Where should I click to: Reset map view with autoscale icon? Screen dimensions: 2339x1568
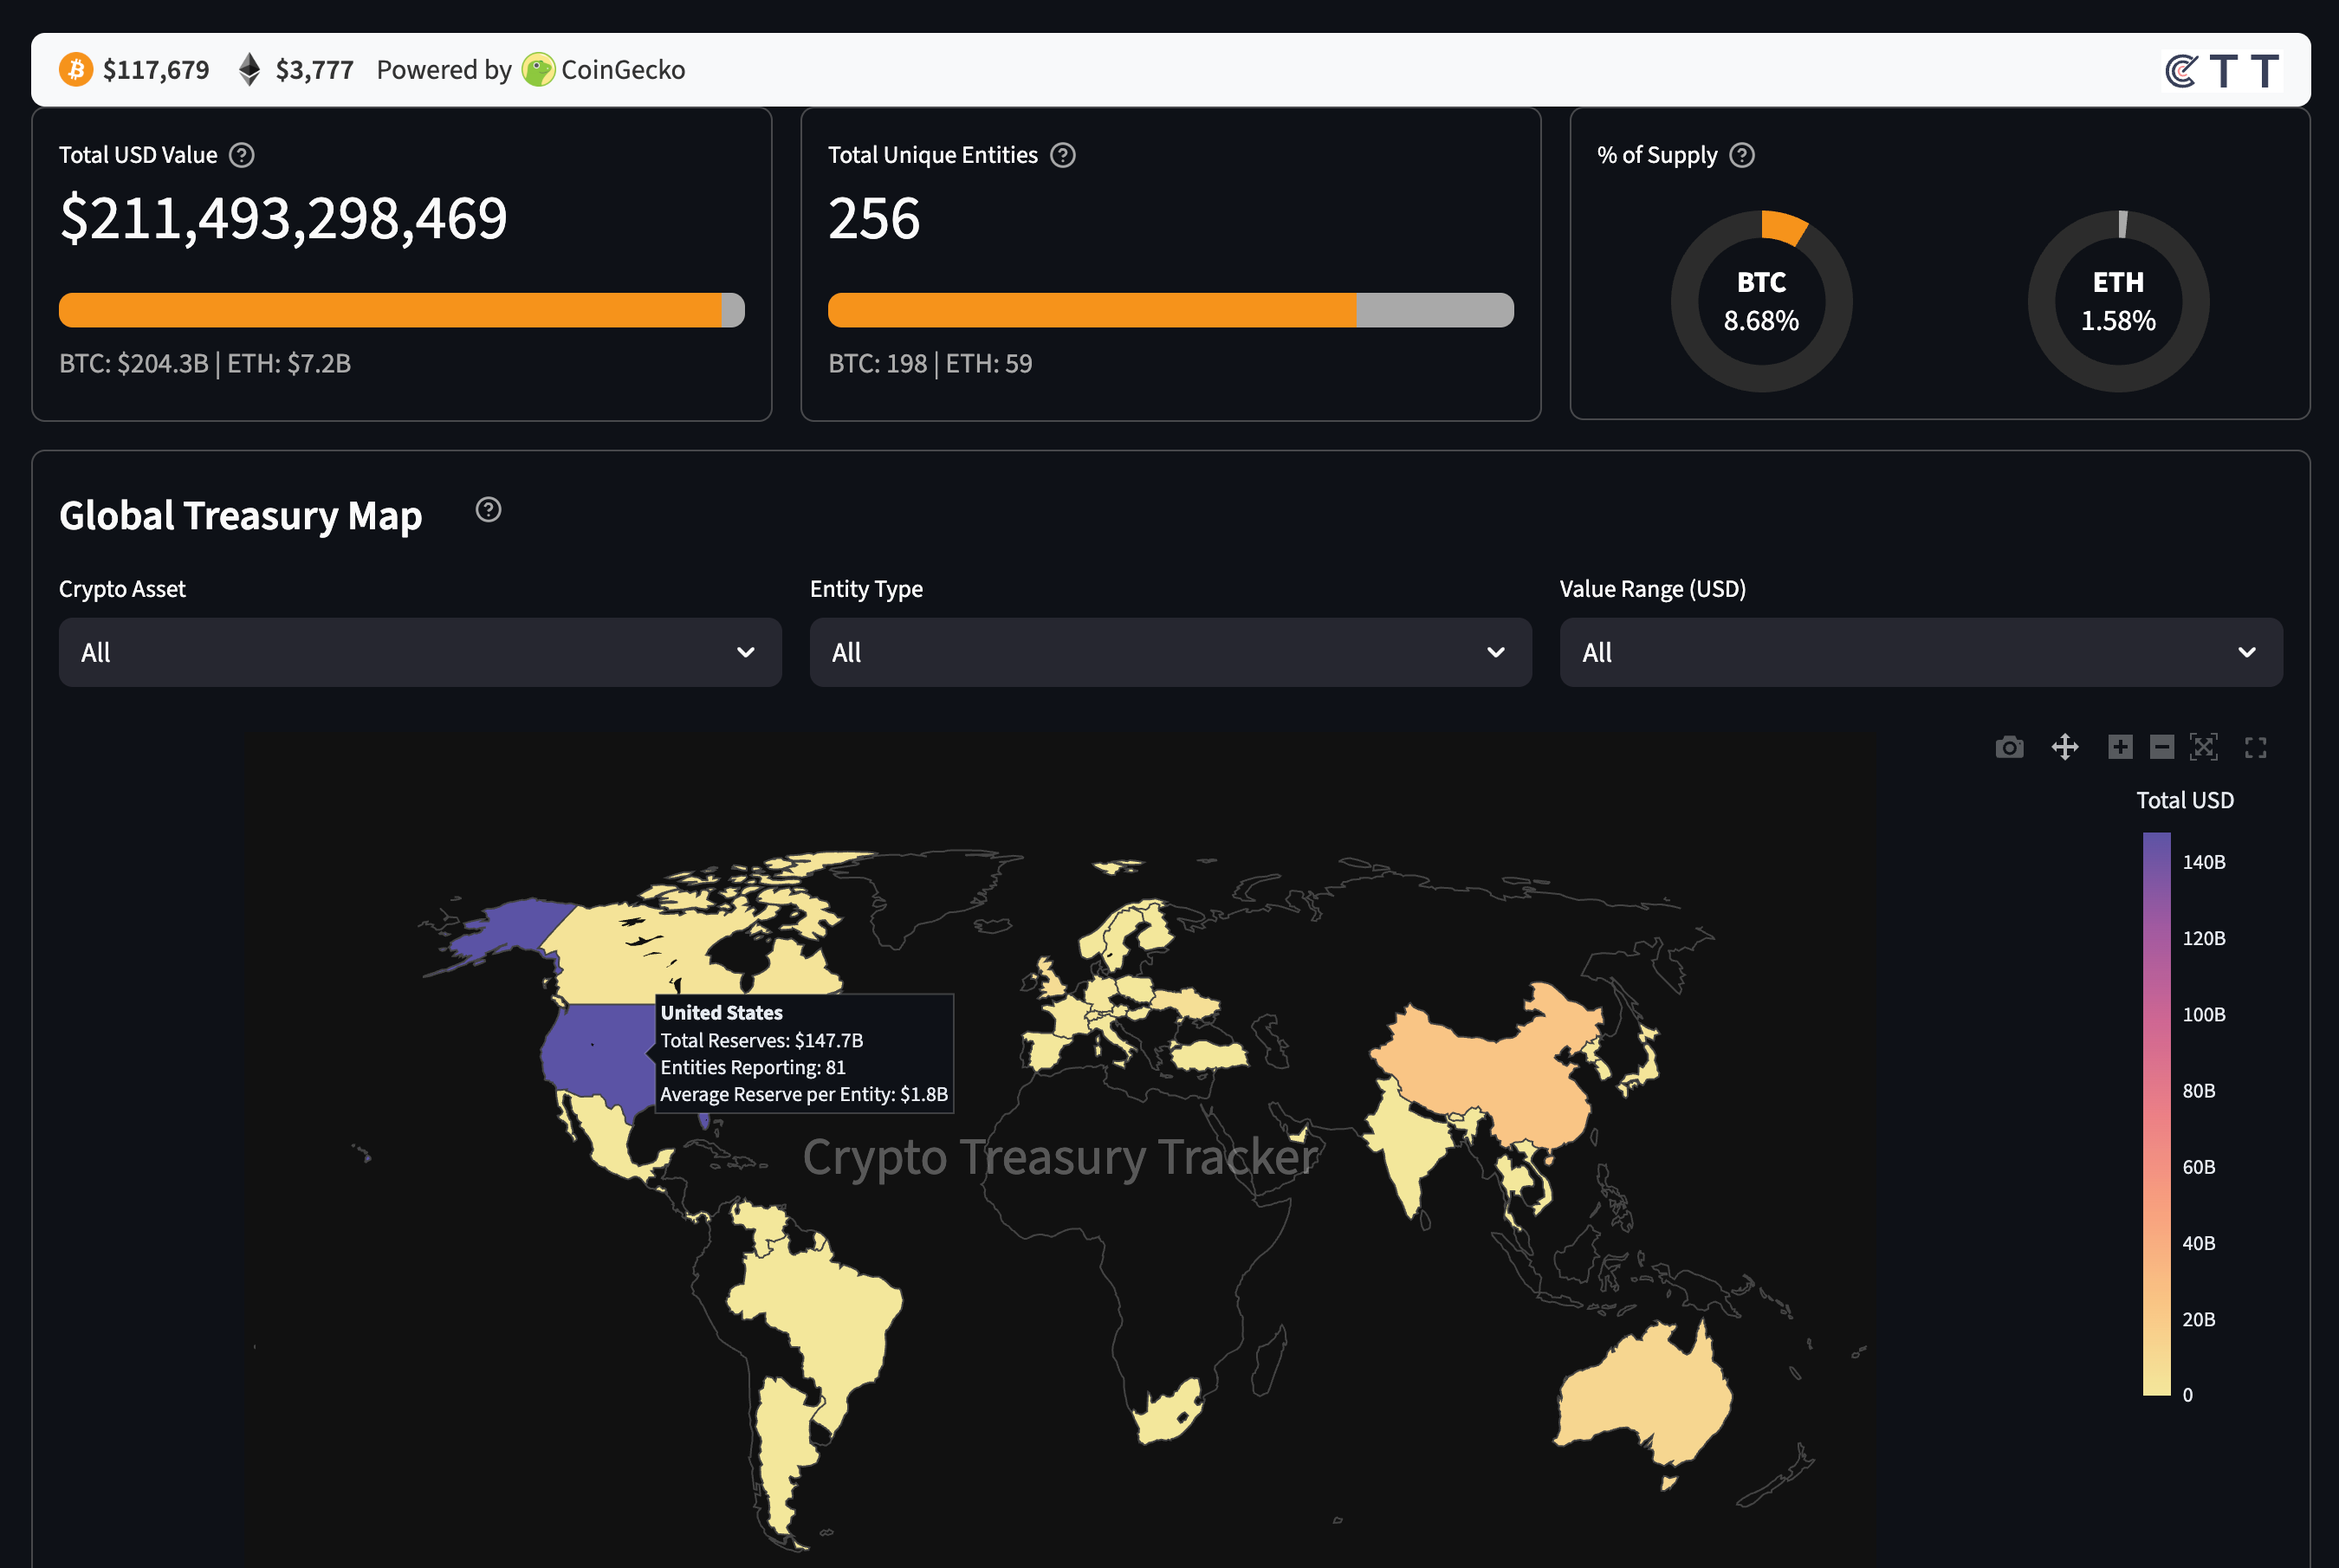pyautogui.click(x=2204, y=747)
